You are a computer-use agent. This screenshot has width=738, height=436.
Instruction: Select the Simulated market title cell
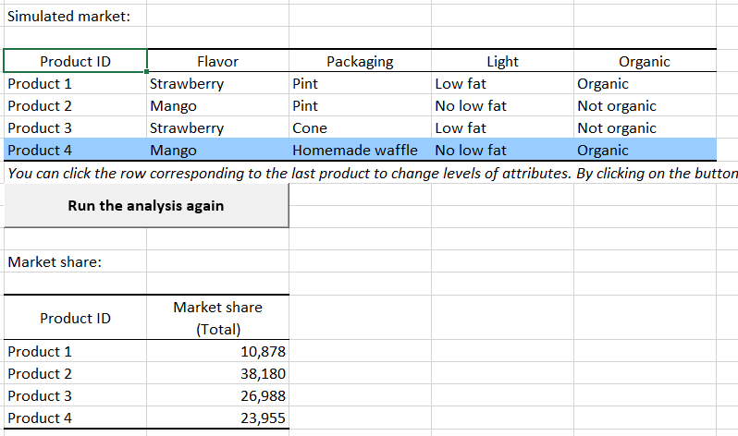[69, 17]
